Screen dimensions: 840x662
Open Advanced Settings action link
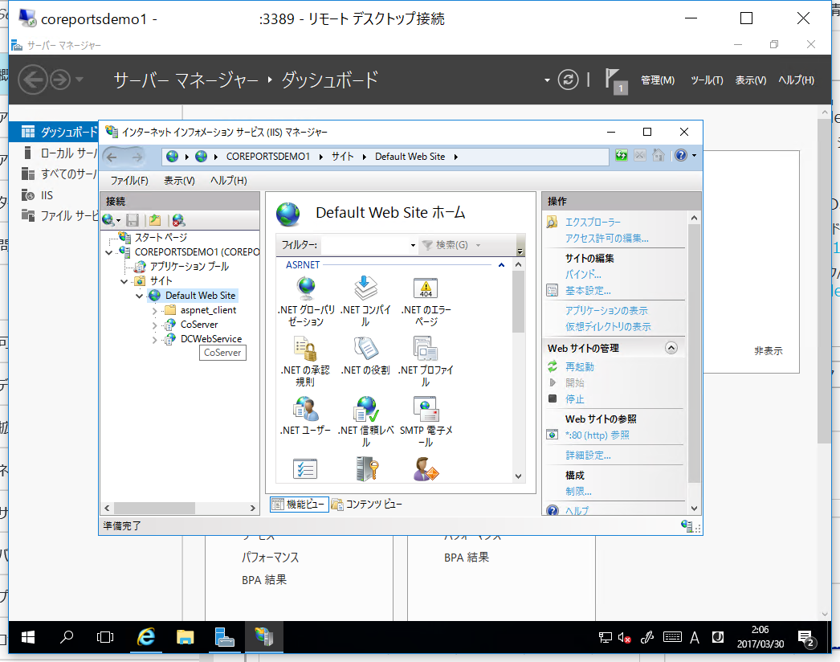click(x=588, y=455)
